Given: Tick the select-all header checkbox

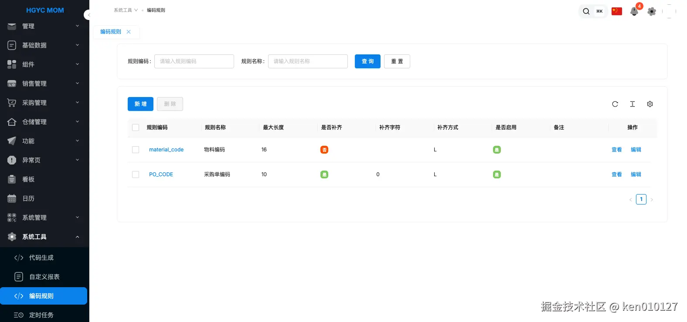Looking at the screenshot, I should pos(136,127).
